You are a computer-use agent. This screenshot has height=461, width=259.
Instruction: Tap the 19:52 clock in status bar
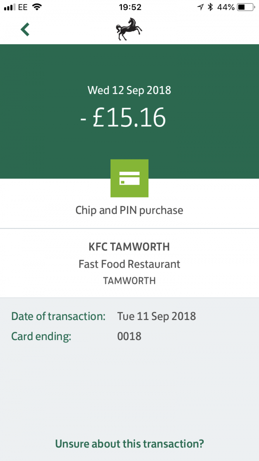coord(129,7)
